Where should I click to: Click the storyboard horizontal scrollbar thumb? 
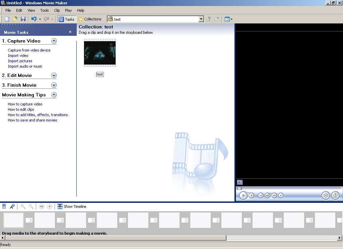[116, 238]
